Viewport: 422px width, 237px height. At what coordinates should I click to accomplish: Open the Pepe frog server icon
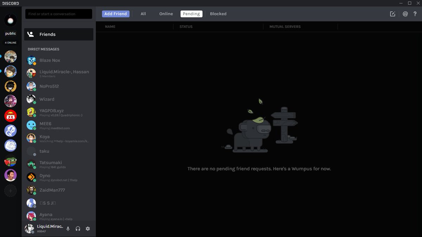[11, 160]
